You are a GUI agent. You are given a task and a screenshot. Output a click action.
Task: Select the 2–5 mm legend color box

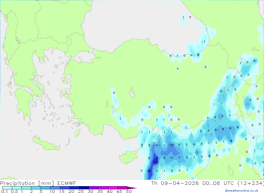click(36, 188)
